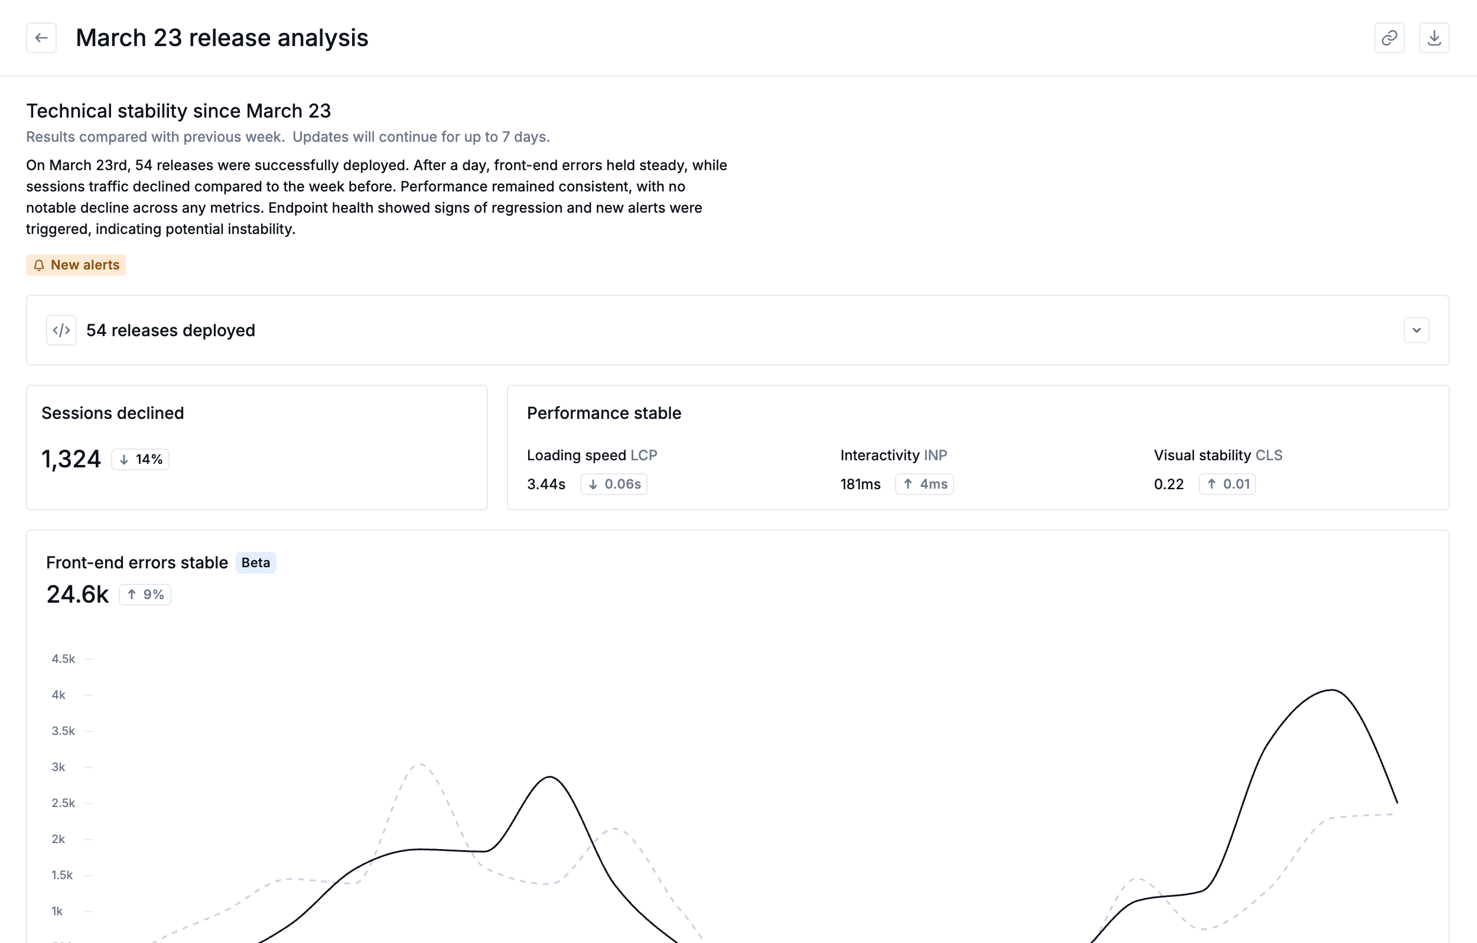Screen dimensions: 1477x943
Task: Click the Loading speed LCP label
Action: 591,455
